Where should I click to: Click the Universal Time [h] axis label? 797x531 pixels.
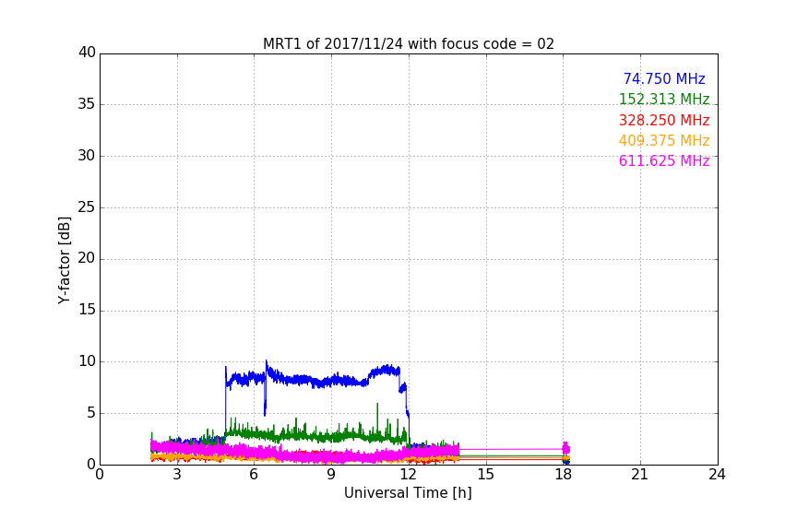pyautogui.click(x=408, y=493)
